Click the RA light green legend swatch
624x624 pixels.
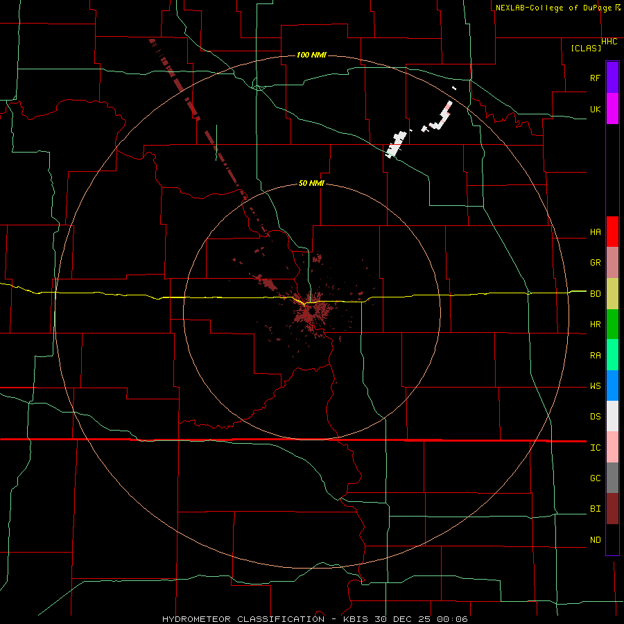click(612, 355)
